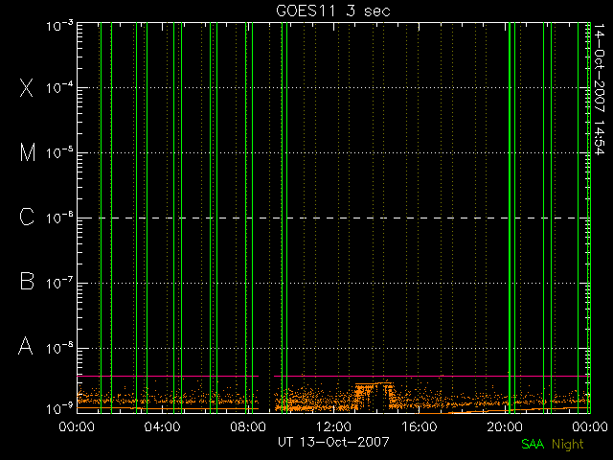Click the 'UT 13-Oct-2007' axis caption
The image size is (613, 460).
[333, 442]
